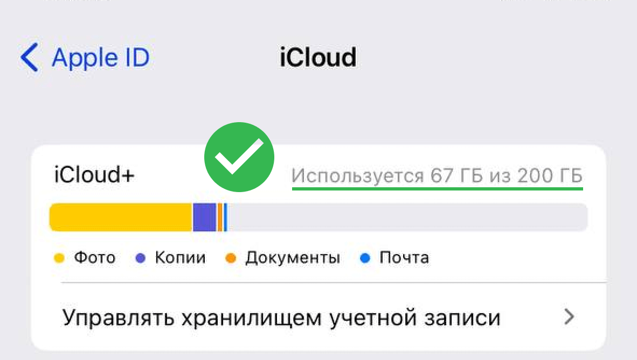Select the Почта category label
Screen dimensions: 637x360
click(404, 258)
